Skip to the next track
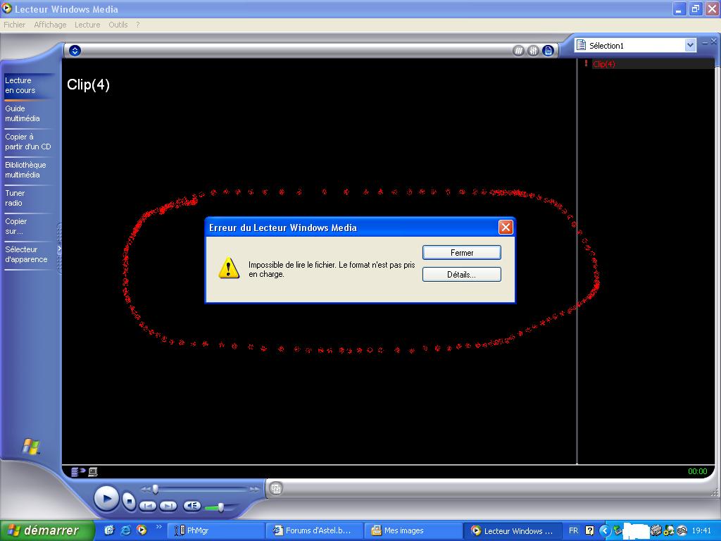721x541 pixels. coord(168,506)
